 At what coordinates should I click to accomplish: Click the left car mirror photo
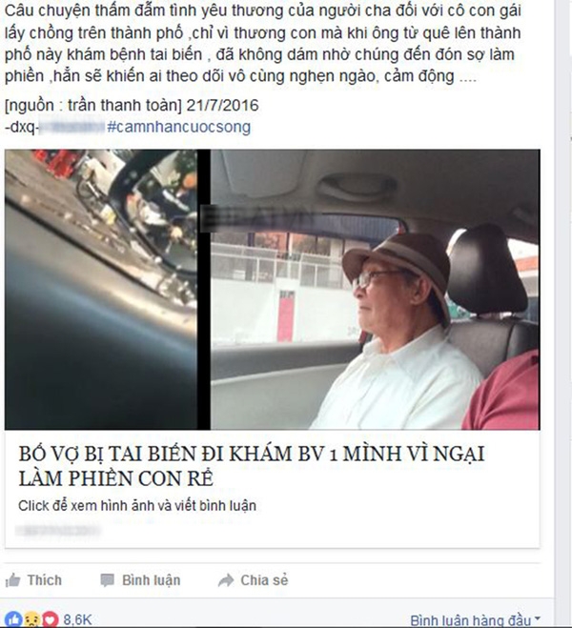[x=101, y=289]
